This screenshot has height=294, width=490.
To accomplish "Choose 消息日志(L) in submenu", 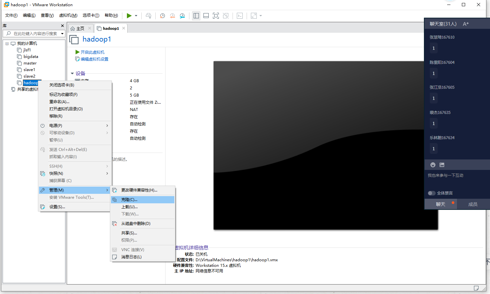I will click(x=143, y=257).
